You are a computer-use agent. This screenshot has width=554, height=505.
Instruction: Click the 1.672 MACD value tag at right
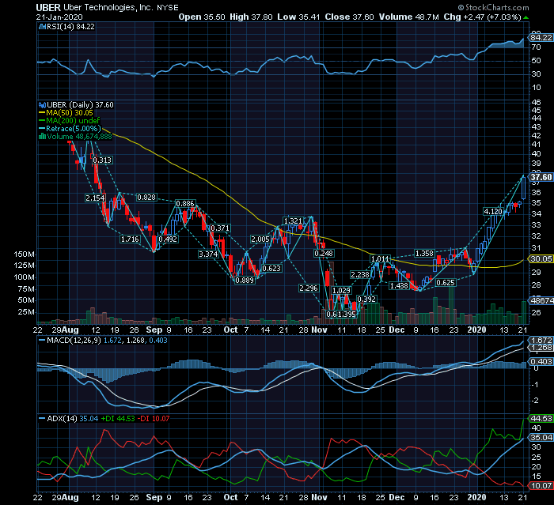(541, 340)
